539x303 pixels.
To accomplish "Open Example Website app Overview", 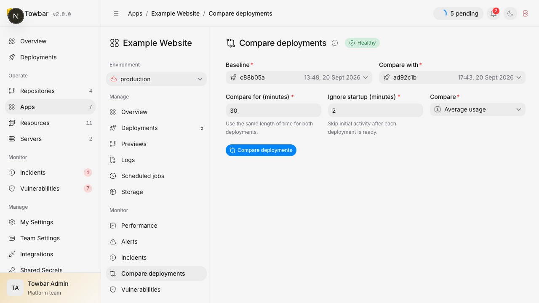I will pyautogui.click(x=156, y=112).
